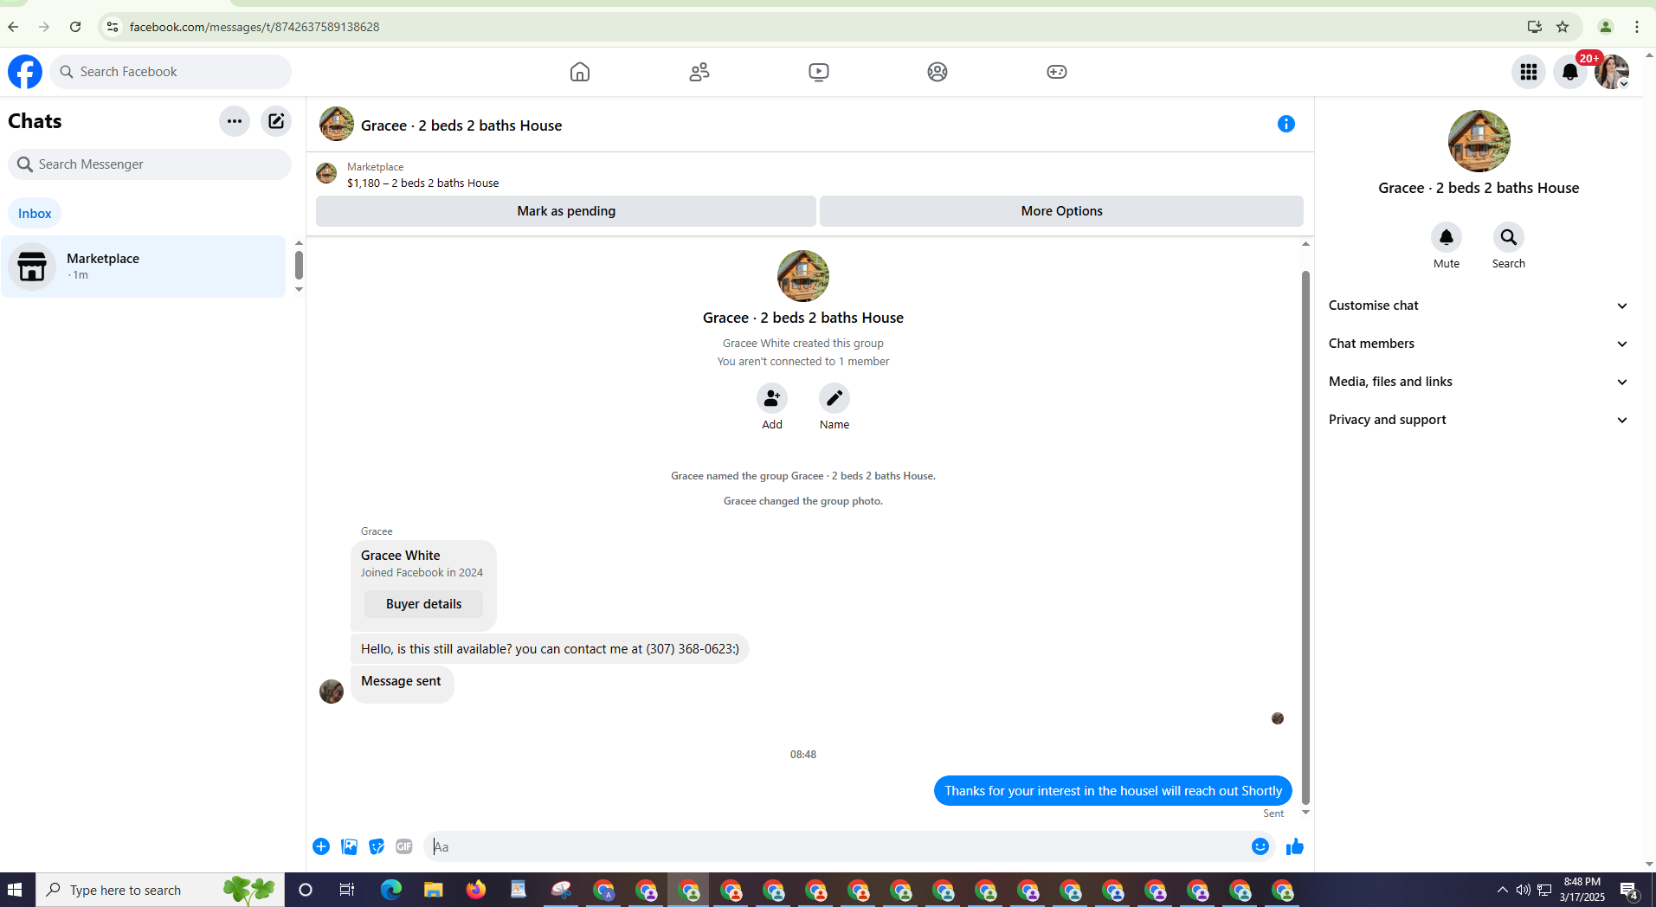Add people with the Add icon

772,398
